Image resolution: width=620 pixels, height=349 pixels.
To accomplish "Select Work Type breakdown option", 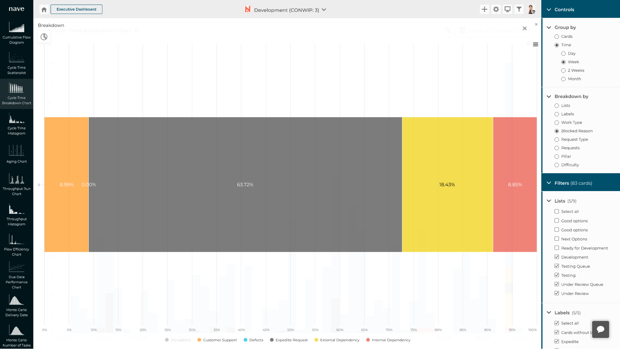I will click(557, 123).
